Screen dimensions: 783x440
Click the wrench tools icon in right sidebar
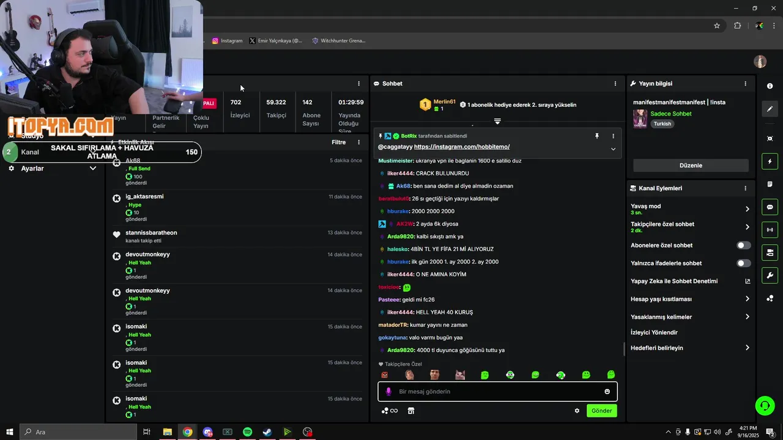click(770, 276)
